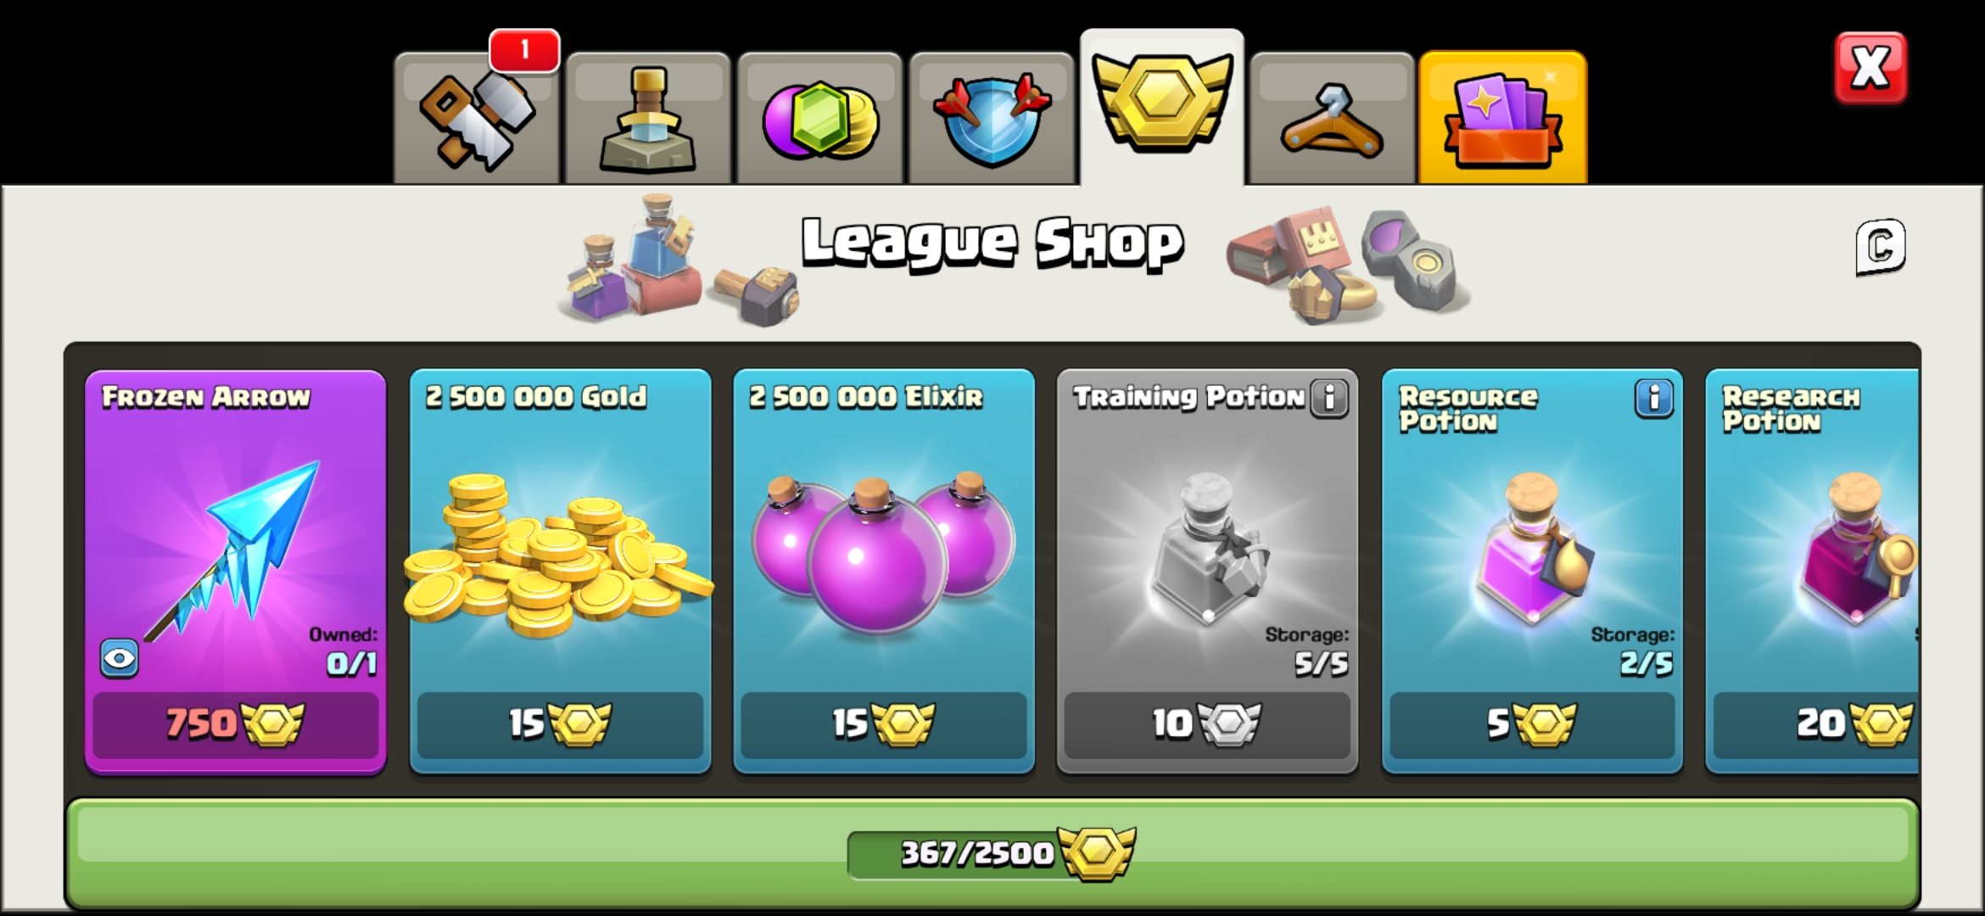
Task: Show Training Potion info
Action: pyautogui.click(x=1329, y=397)
